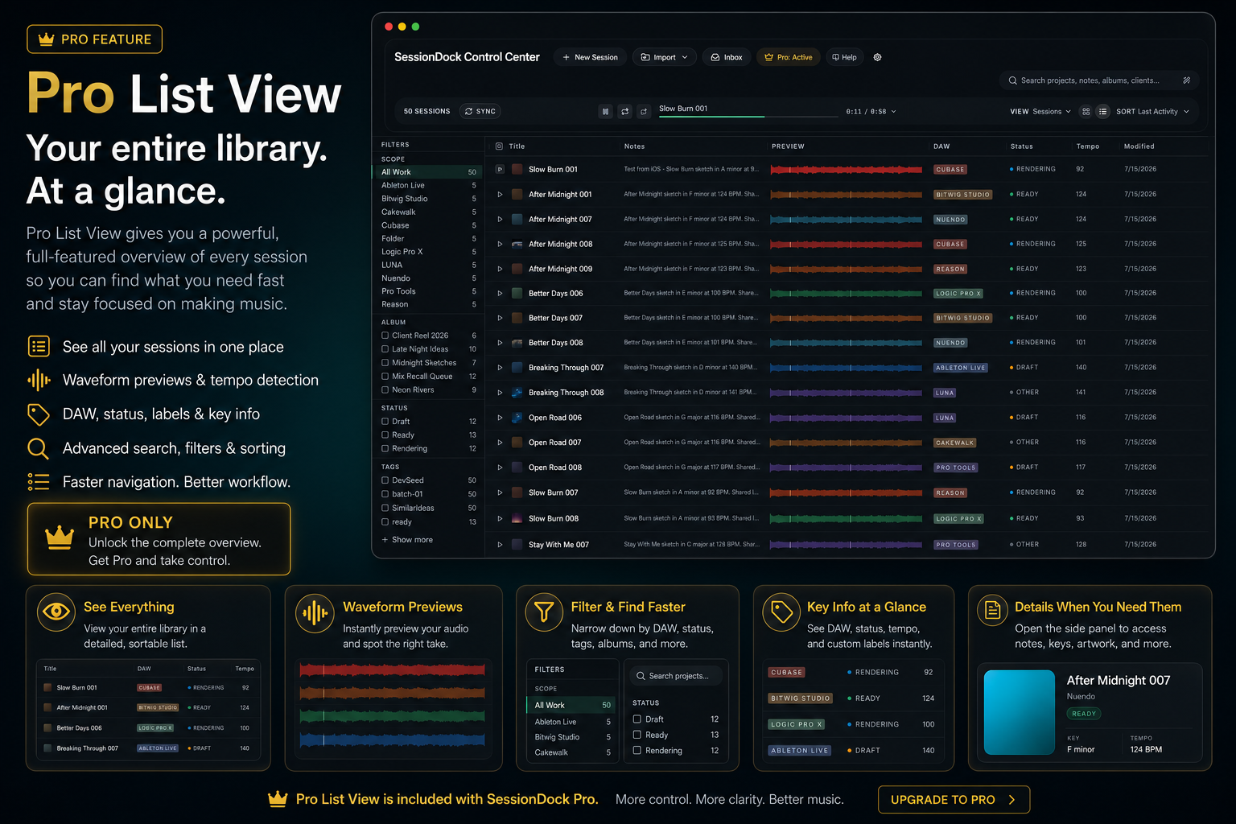Open the SORT Last Activity dropdown
This screenshot has height=824, width=1236.
pos(1152,112)
